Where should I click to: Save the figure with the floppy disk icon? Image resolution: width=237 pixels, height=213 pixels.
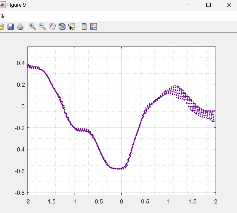click(10, 27)
